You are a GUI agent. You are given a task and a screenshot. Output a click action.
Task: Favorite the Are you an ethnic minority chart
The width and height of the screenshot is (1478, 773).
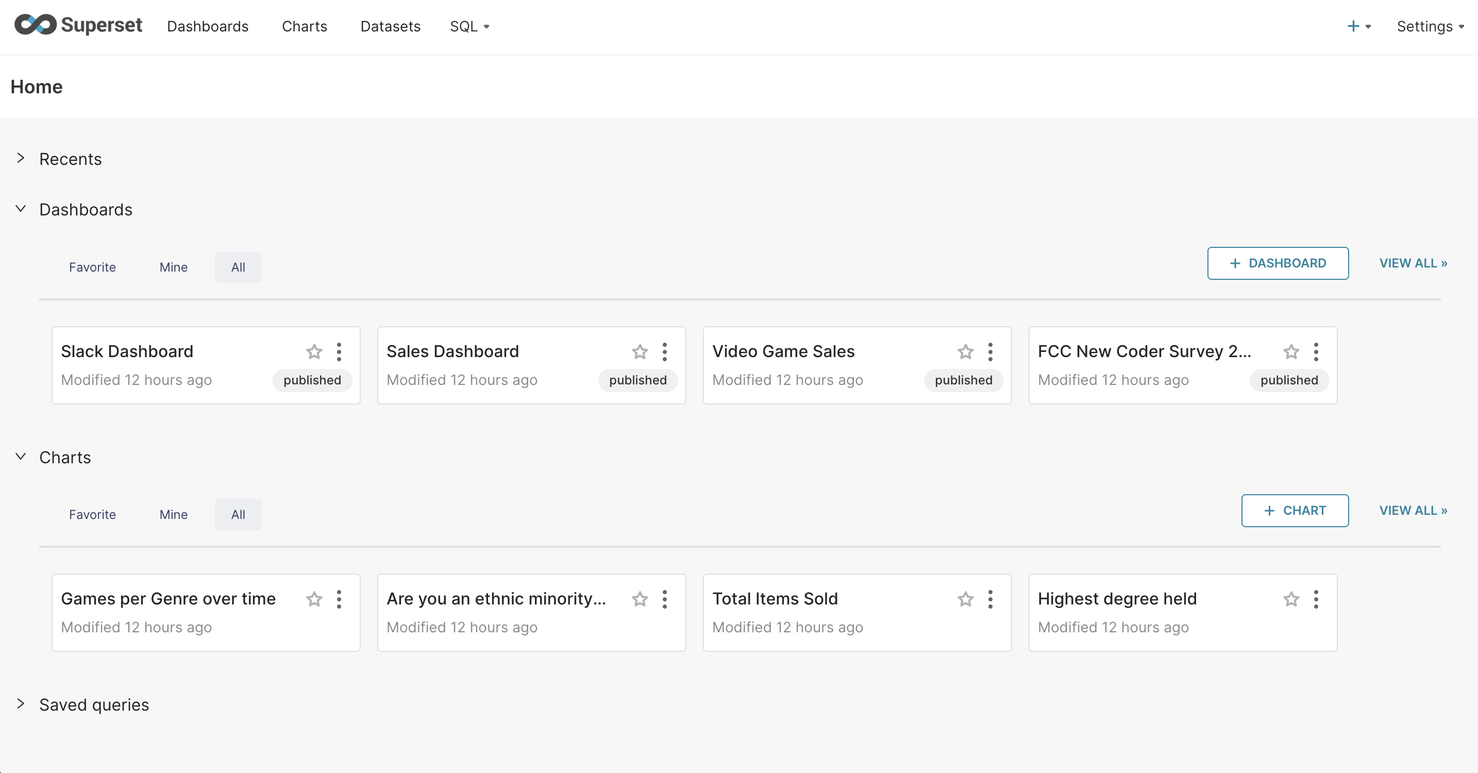click(640, 599)
